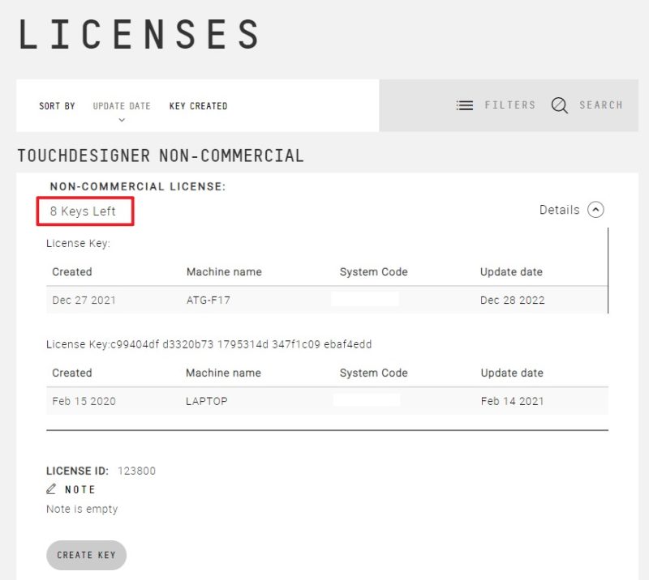Sort licenses by Update Date
Screen dimensions: 649x580
click(x=122, y=106)
